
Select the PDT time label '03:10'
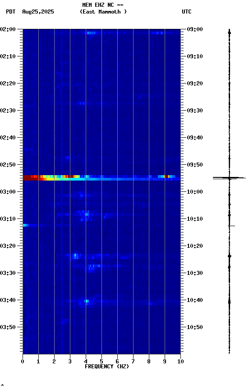8,219
